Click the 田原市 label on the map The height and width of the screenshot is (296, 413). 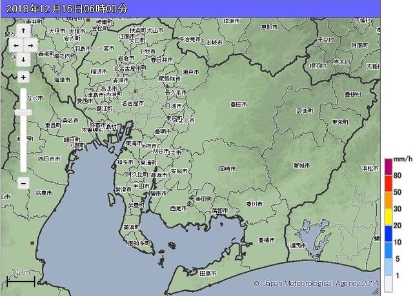[x=208, y=273]
